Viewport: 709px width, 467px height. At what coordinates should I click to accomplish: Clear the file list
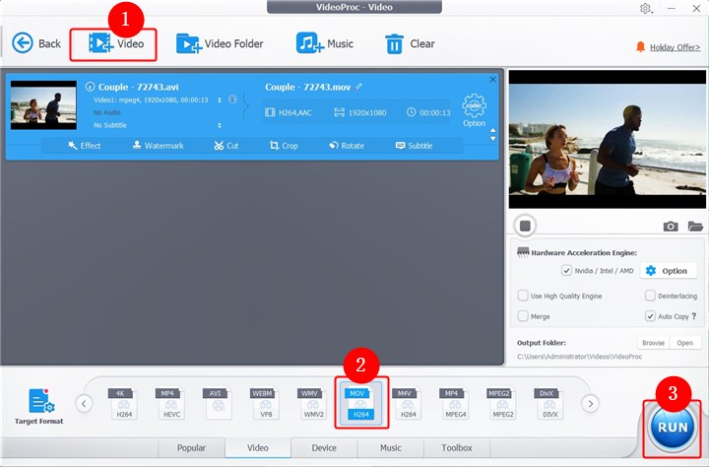tap(410, 44)
